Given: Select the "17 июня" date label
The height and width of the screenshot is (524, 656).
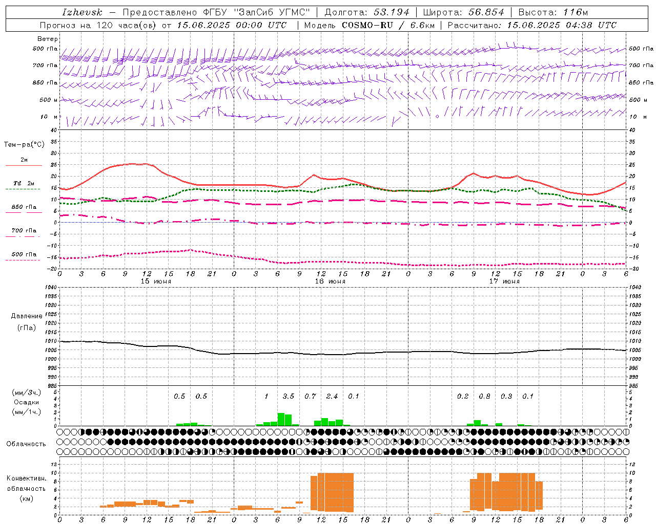Looking at the screenshot, I should 504,281.
